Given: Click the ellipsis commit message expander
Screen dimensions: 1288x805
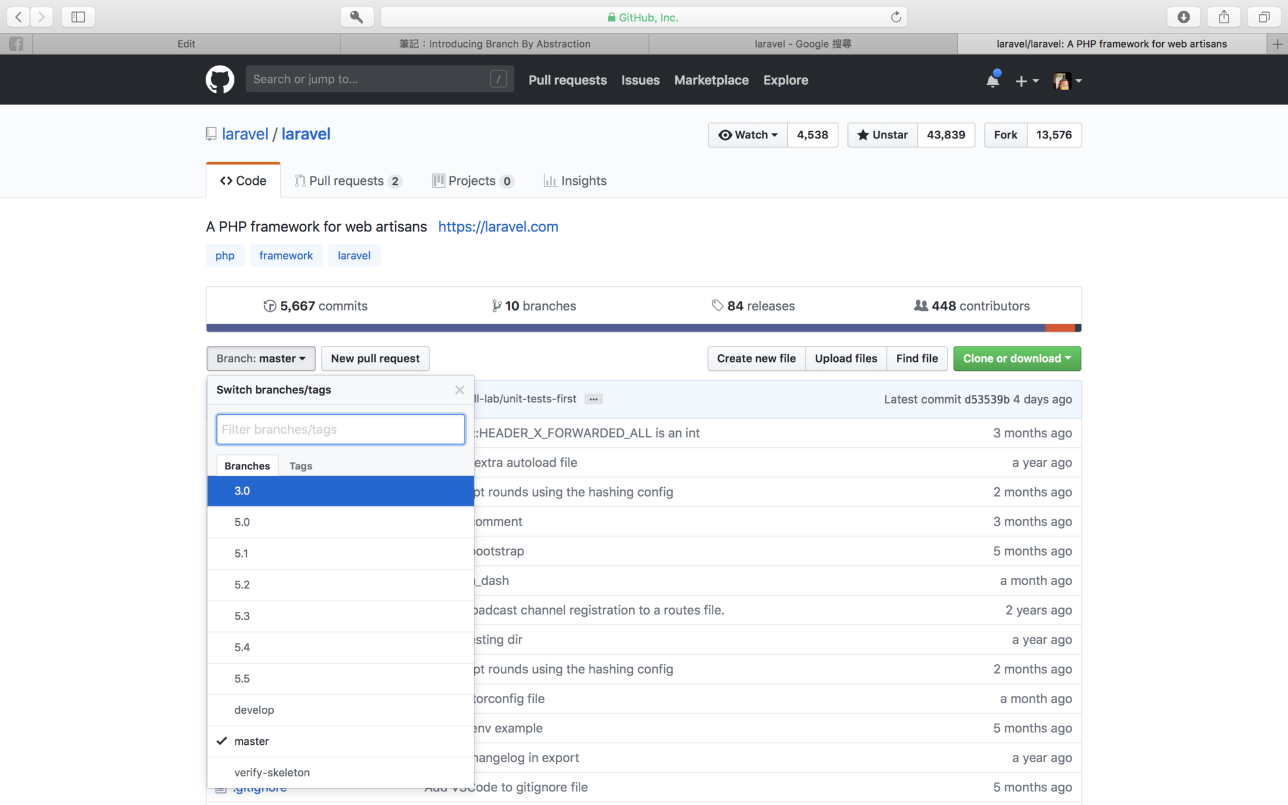Looking at the screenshot, I should click(x=593, y=399).
